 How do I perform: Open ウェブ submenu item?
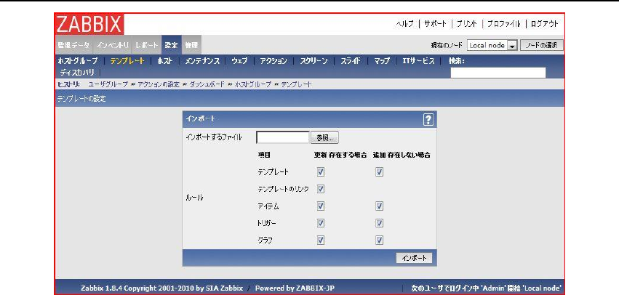[239, 61]
